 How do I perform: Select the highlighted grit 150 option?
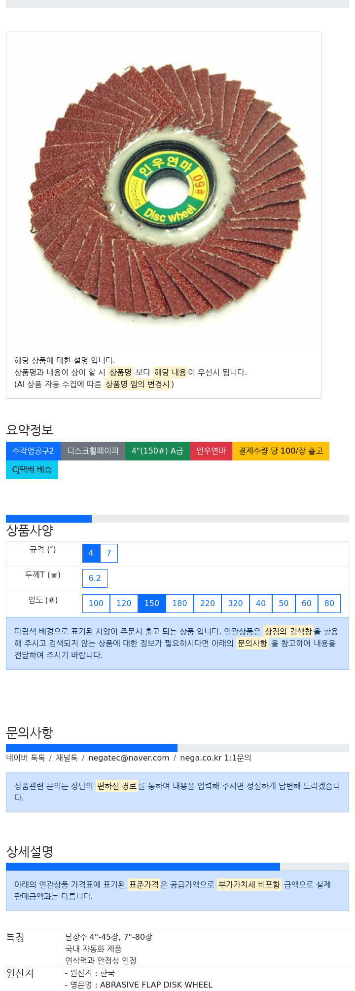click(x=152, y=604)
